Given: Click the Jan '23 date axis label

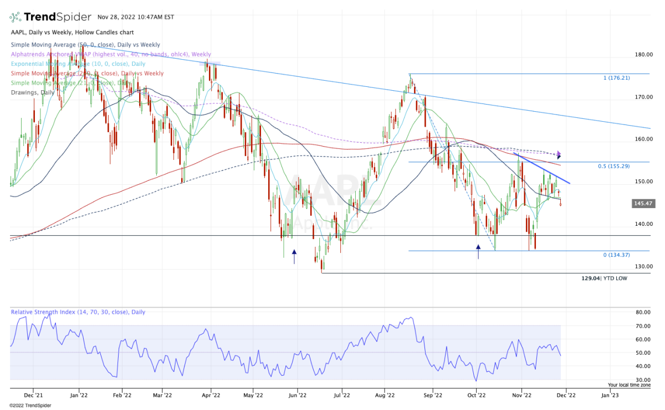Looking at the screenshot, I should click(610, 396).
